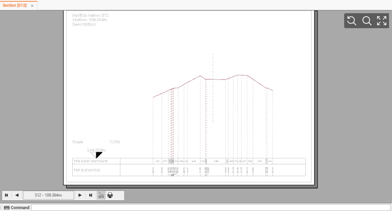Image resolution: width=392 pixels, height=211 pixels.
Task: Select the magnifier zoom tool
Action: (x=367, y=21)
